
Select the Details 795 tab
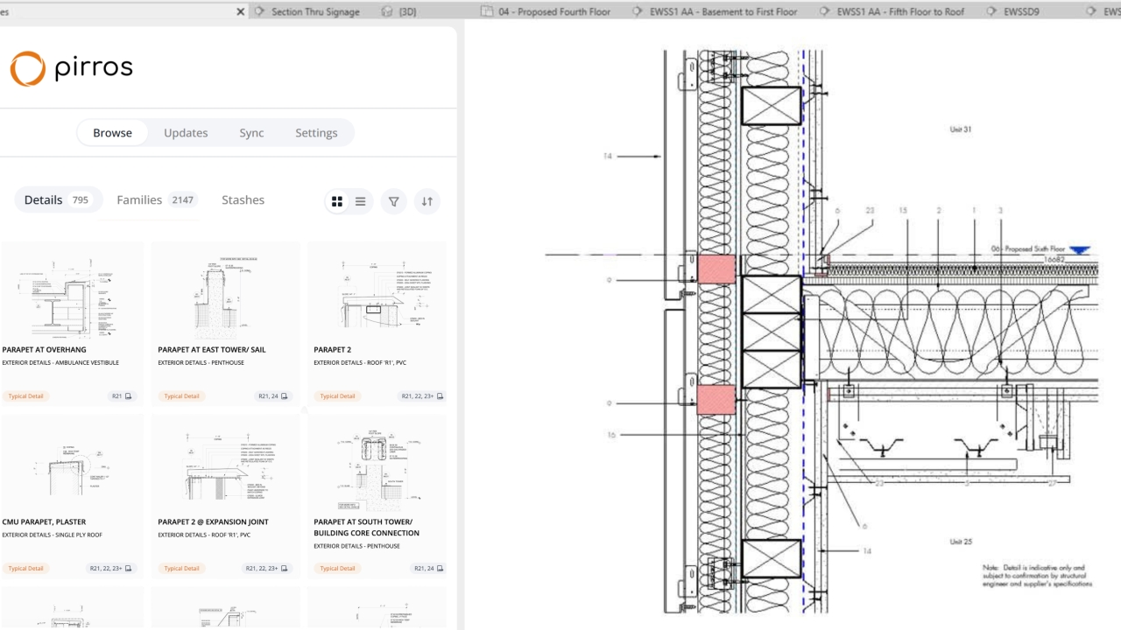[x=58, y=199]
